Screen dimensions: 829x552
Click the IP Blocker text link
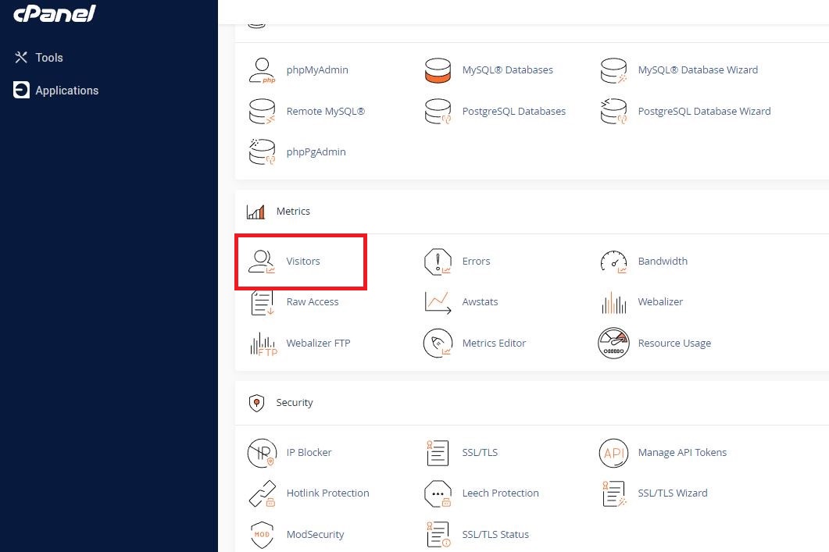click(309, 453)
